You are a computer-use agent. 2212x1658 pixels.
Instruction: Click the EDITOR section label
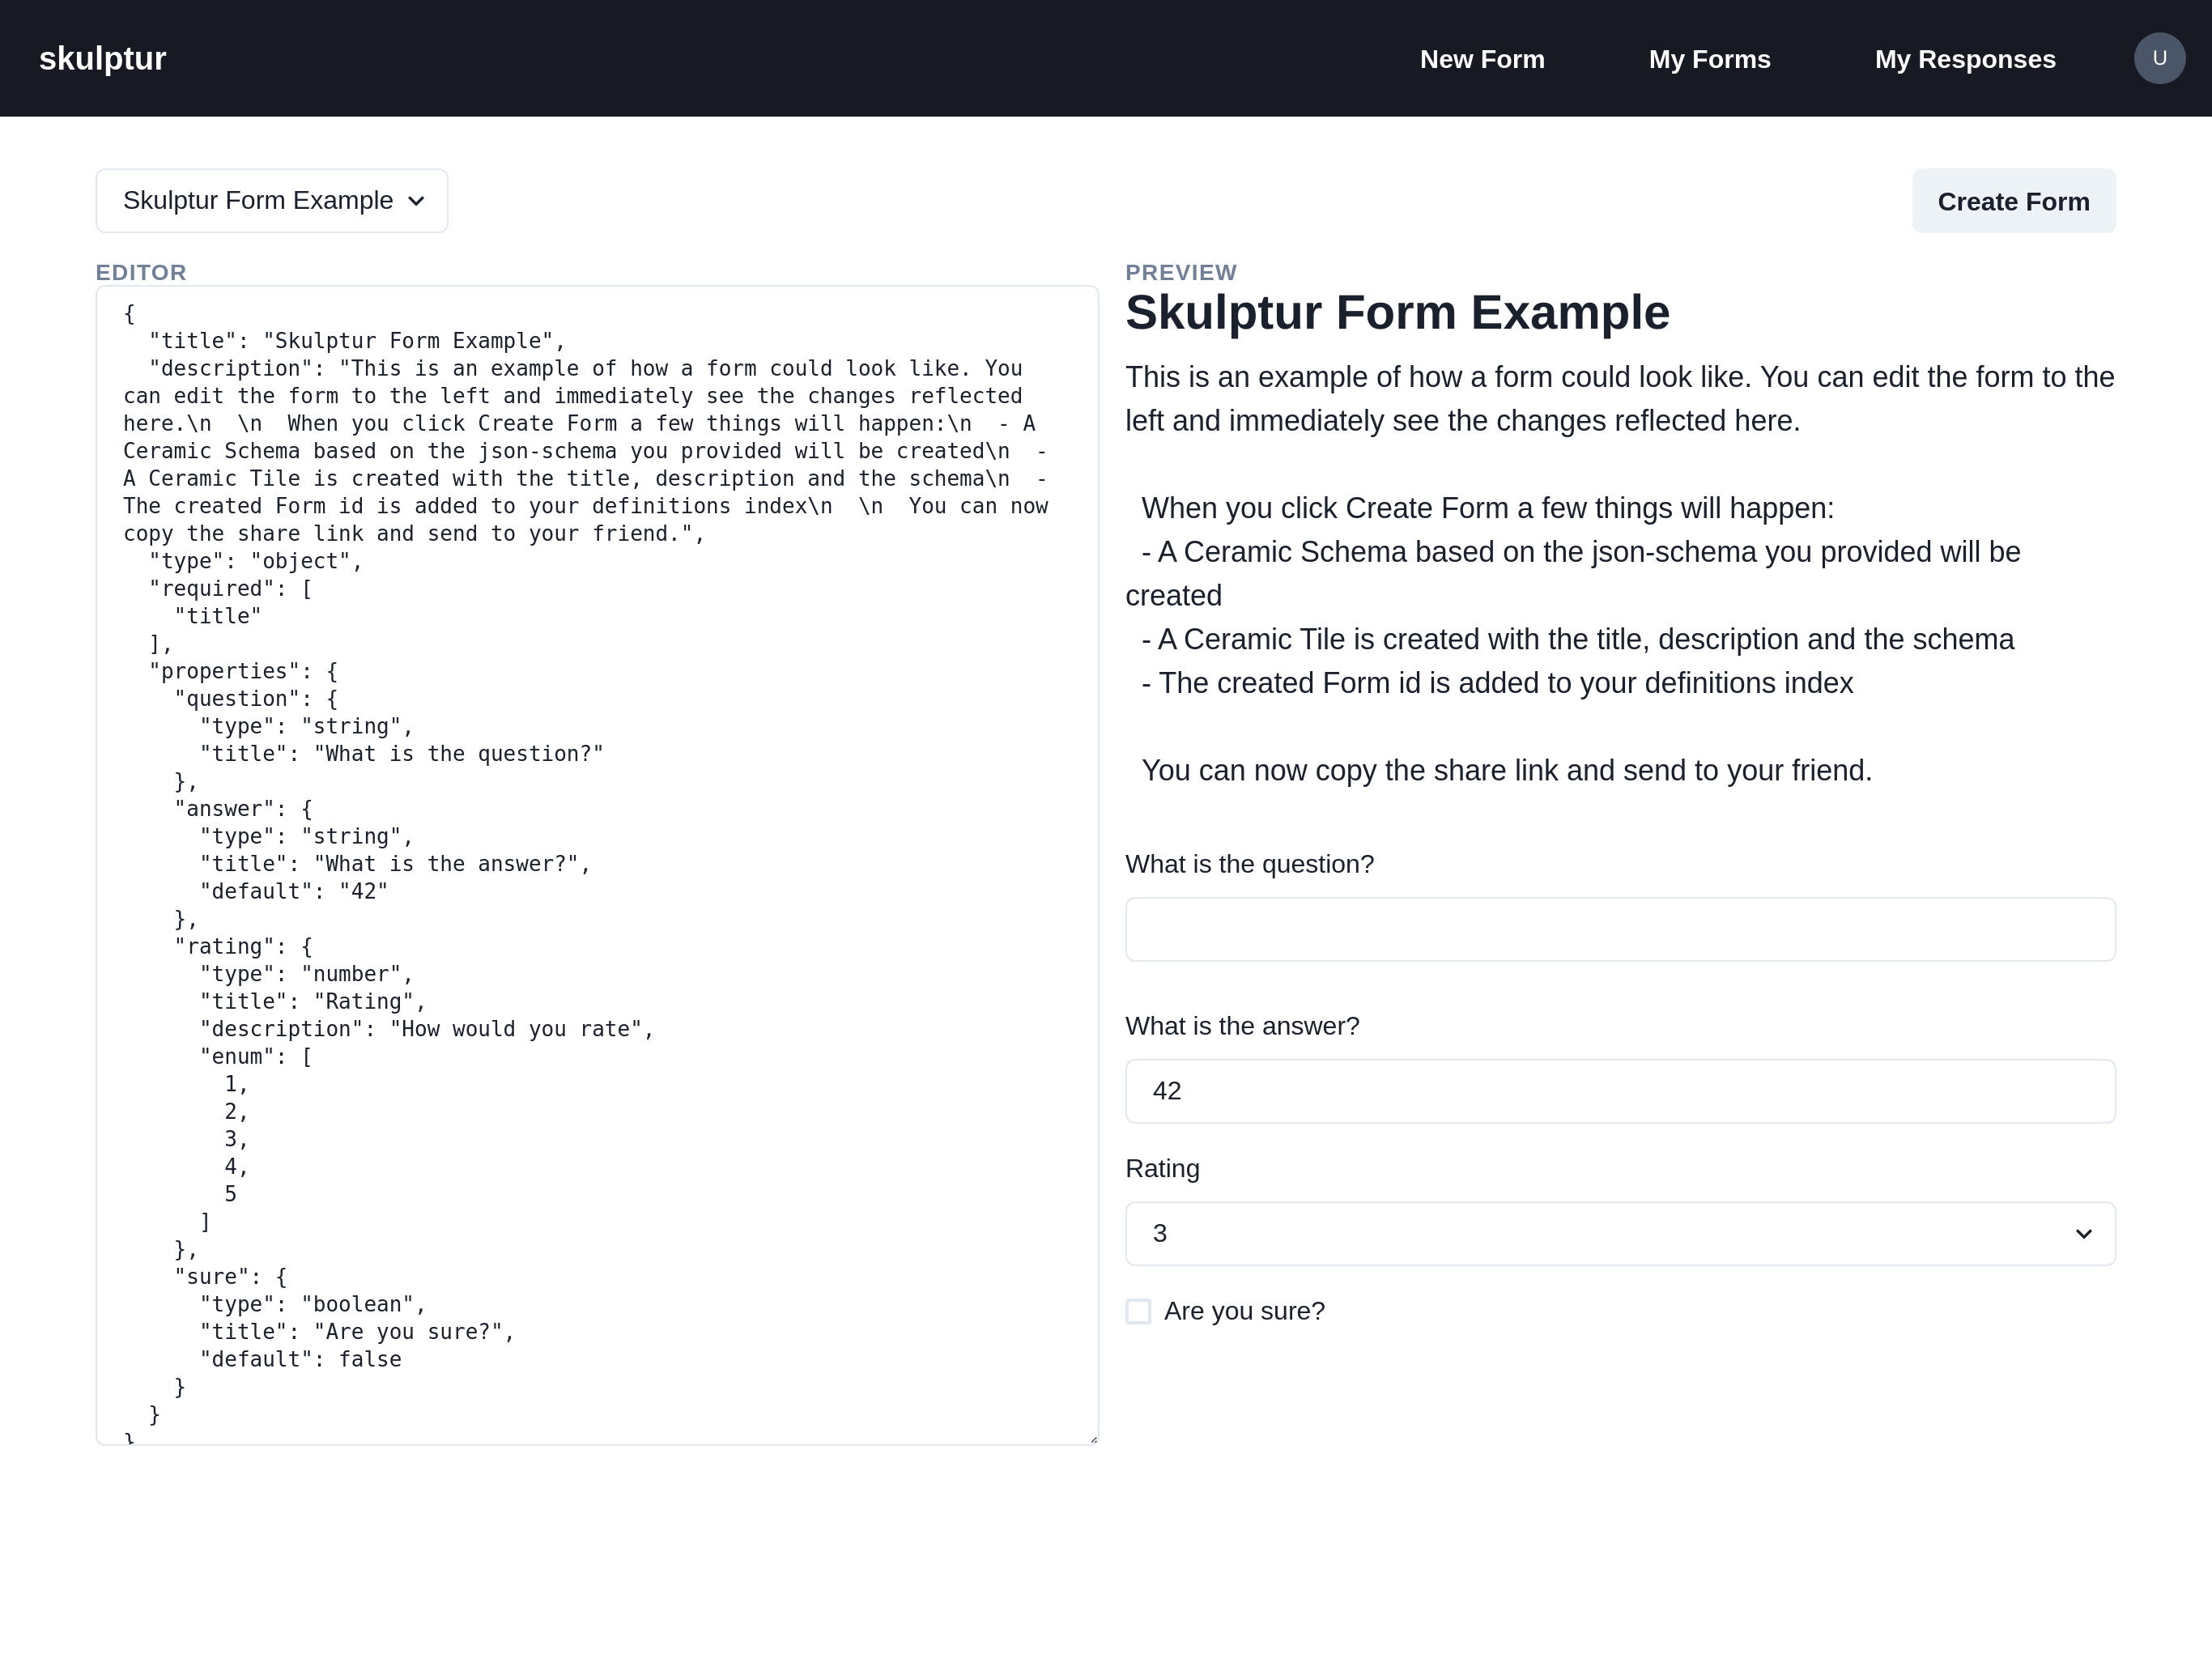pyautogui.click(x=141, y=272)
